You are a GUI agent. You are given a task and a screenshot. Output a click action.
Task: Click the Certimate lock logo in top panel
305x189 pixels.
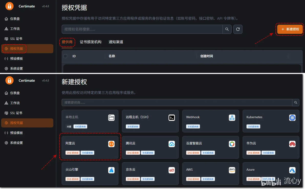tap(9, 6)
